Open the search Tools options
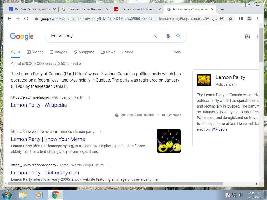The height and width of the screenshot is (200, 267). (177, 52)
